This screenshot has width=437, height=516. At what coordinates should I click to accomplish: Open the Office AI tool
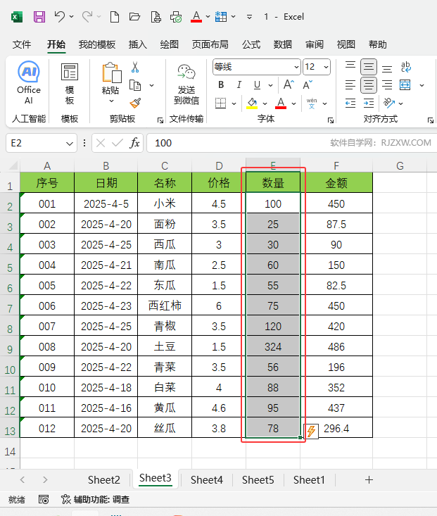tap(29, 82)
